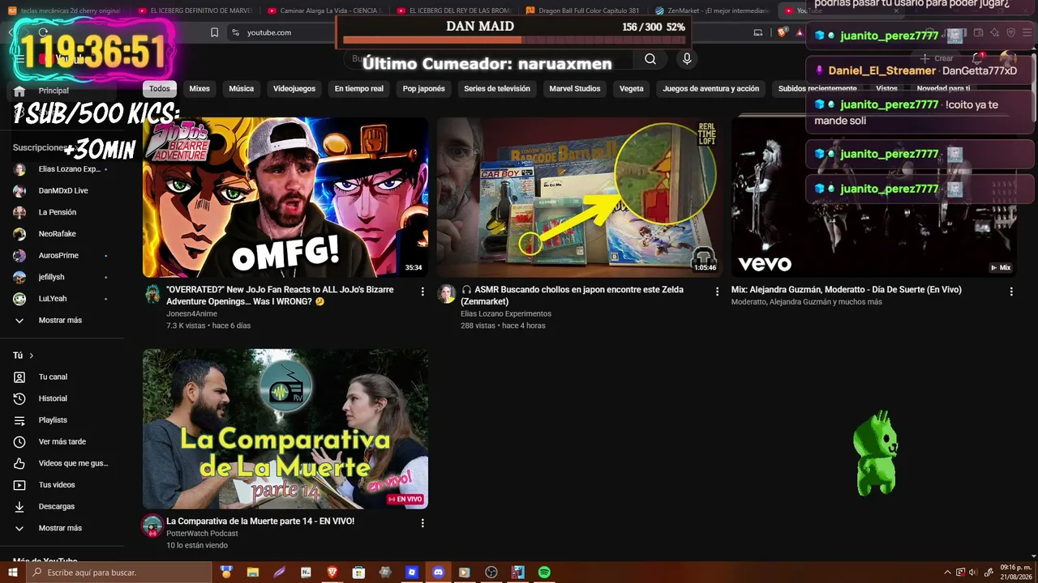The height and width of the screenshot is (583, 1038).
Task: Select the En tiempo real chip
Action: (x=359, y=89)
